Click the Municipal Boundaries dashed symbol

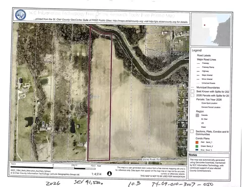tap(193, 87)
